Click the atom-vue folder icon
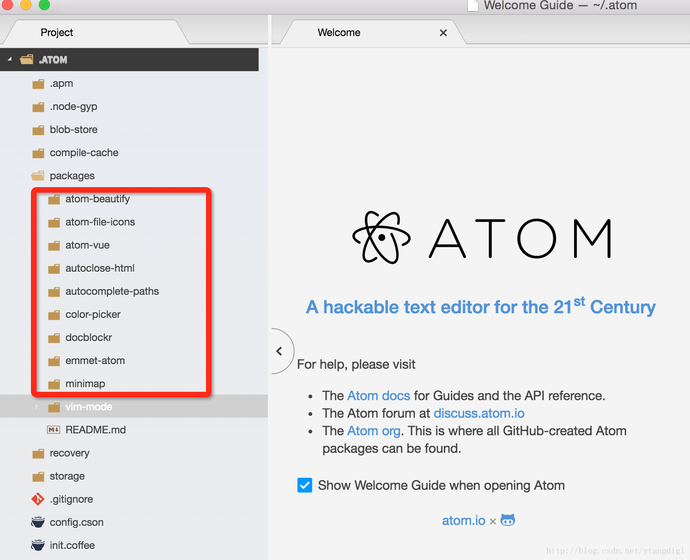Screen dimensions: 690x560 point(54,246)
